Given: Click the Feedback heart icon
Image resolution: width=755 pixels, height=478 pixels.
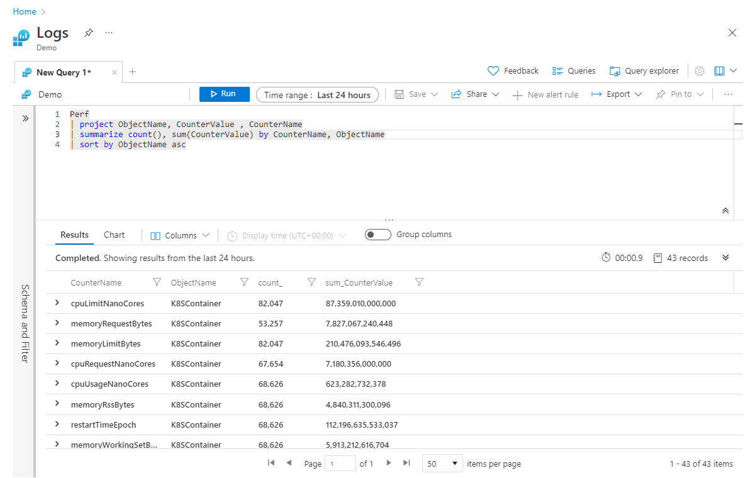Looking at the screenshot, I should pyautogui.click(x=493, y=71).
